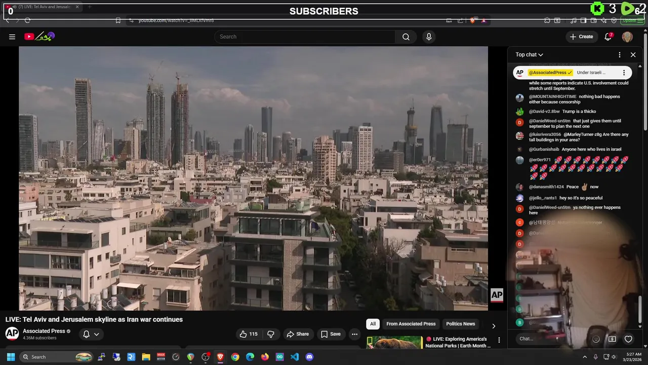648x365 pixels.
Task: Click the @MOUNTAINHIGHTIME chat username
Action: 552,96
